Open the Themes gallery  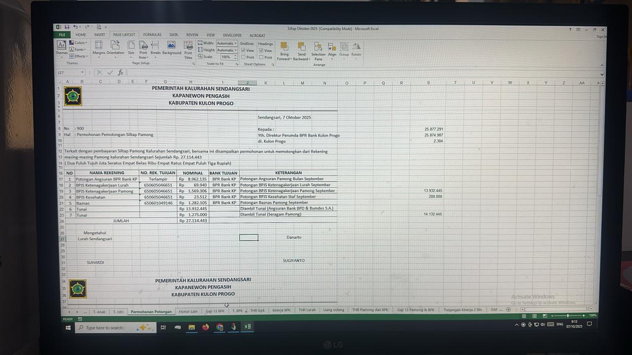pos(61,47)
